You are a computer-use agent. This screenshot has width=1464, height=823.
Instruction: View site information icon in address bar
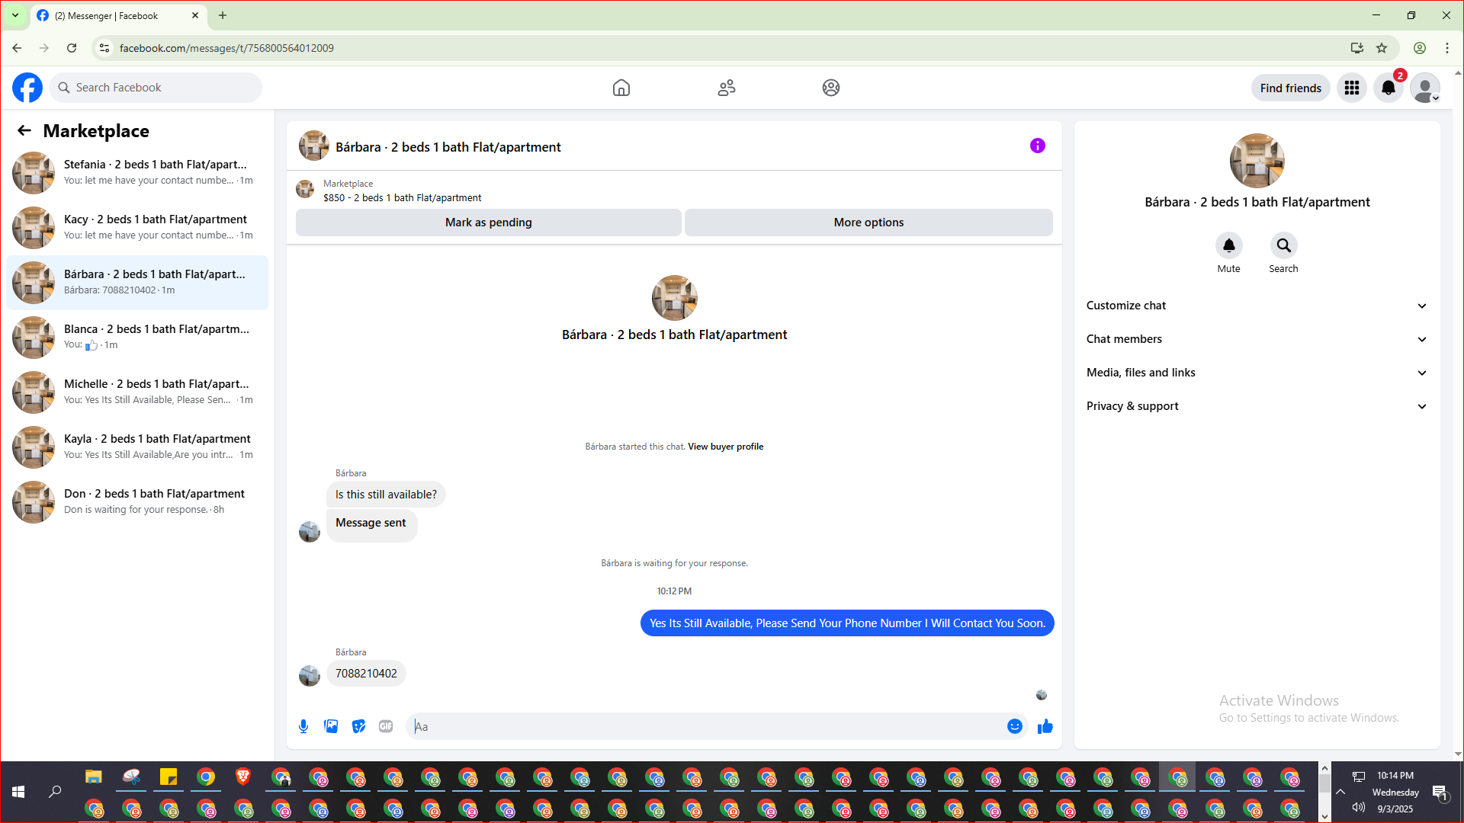coord(104,48)
